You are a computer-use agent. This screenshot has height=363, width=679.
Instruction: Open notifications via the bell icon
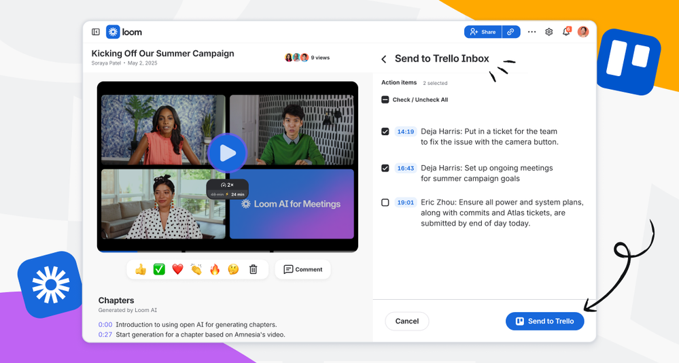pyautogui.click(x=566, y=32)
